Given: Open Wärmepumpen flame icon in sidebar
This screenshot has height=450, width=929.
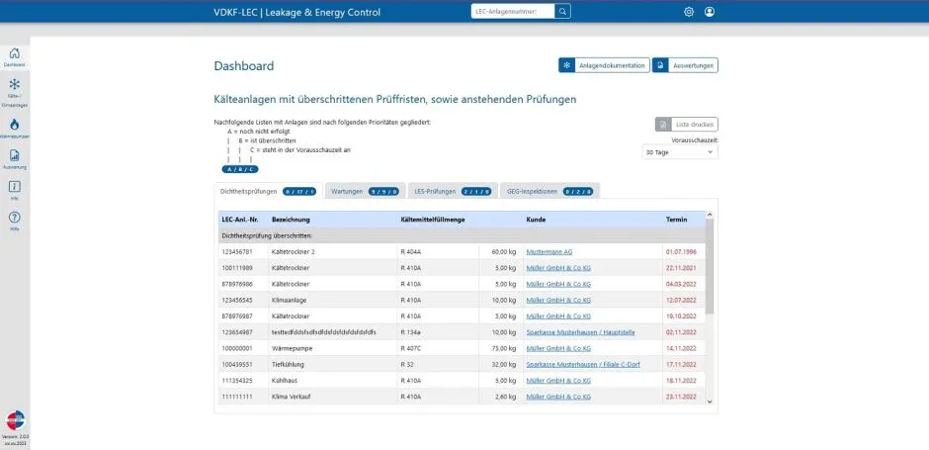Looking at the screenshot, I should pos(14,124).
